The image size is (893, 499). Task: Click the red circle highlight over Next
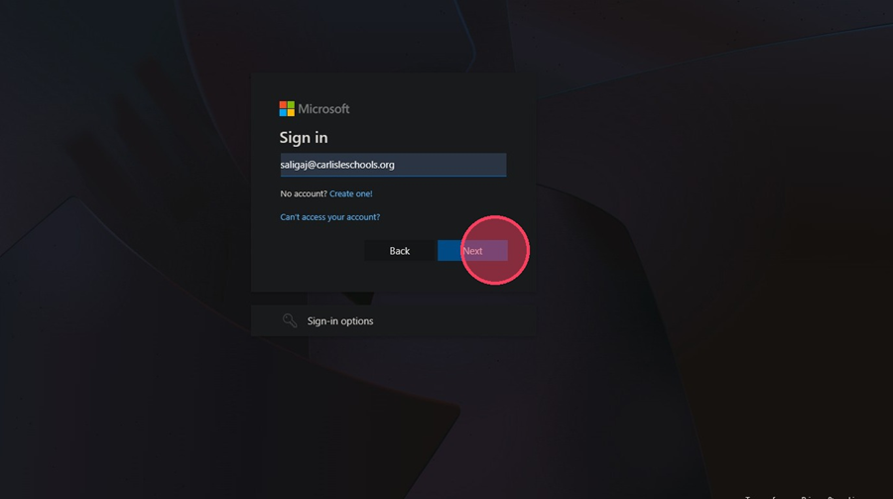[x=495, y=250]
